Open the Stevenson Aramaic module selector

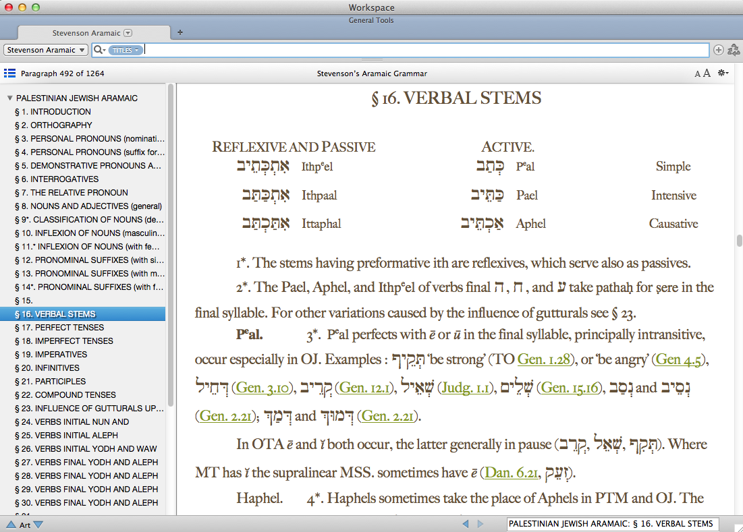pyautogui.click(x=46, y=50)
